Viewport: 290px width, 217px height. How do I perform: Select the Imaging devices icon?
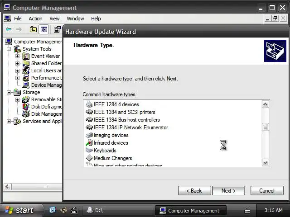[89, 135]
